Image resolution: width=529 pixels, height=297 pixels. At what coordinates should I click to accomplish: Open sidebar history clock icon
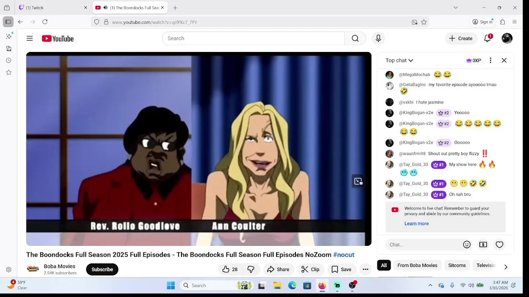pyautogui.click(x=9, y=60)
